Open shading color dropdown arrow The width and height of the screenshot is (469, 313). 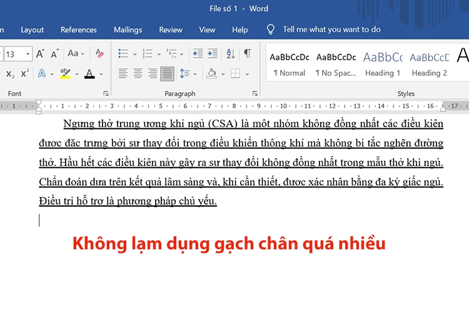click(223, 74)
